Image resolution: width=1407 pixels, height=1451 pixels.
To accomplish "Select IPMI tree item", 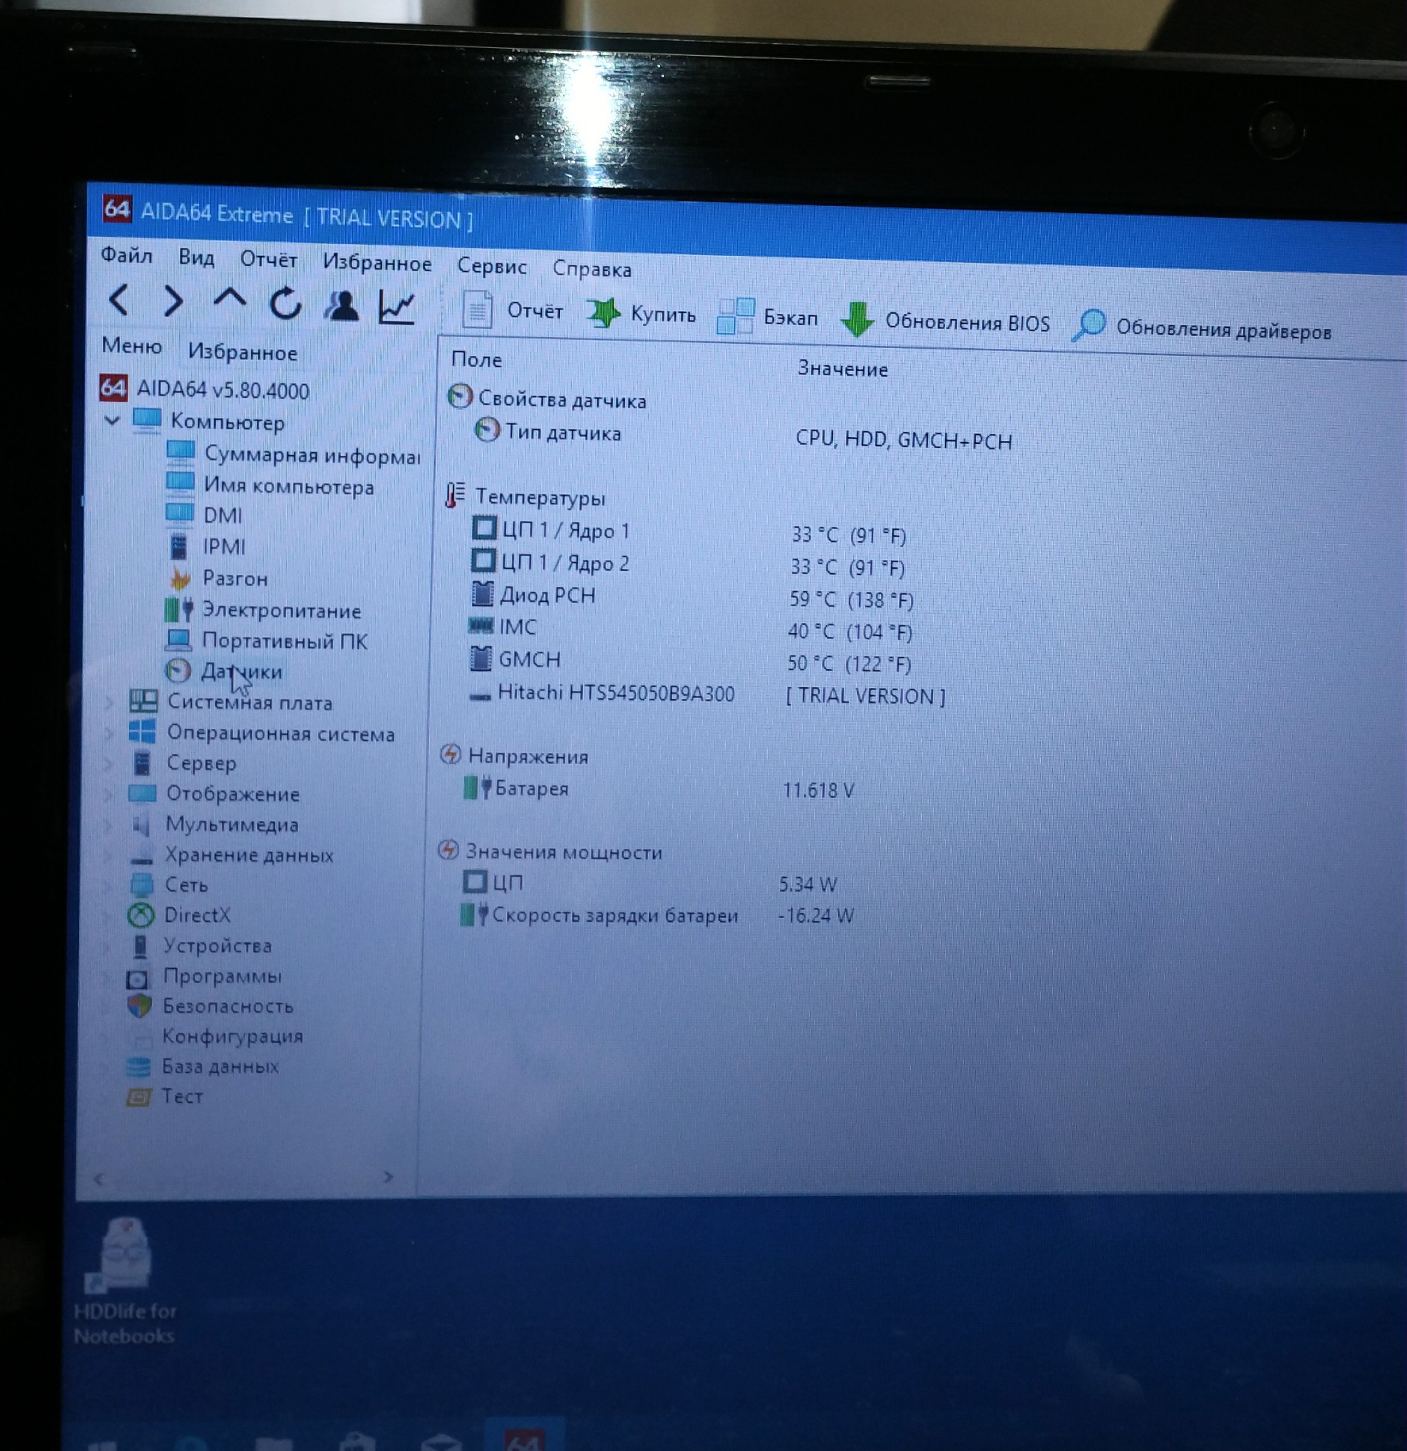I will click(207, 547).
